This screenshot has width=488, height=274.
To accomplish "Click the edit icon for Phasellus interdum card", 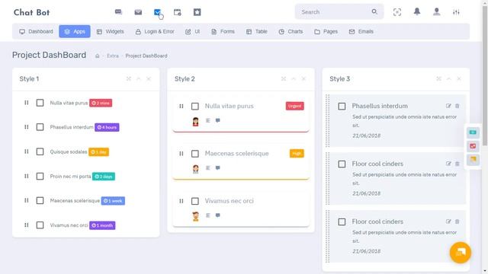I will pyautogui.click(x=448, y=106).
